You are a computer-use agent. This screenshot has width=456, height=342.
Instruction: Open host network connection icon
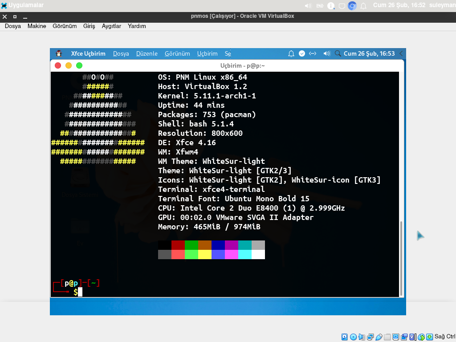342,6
